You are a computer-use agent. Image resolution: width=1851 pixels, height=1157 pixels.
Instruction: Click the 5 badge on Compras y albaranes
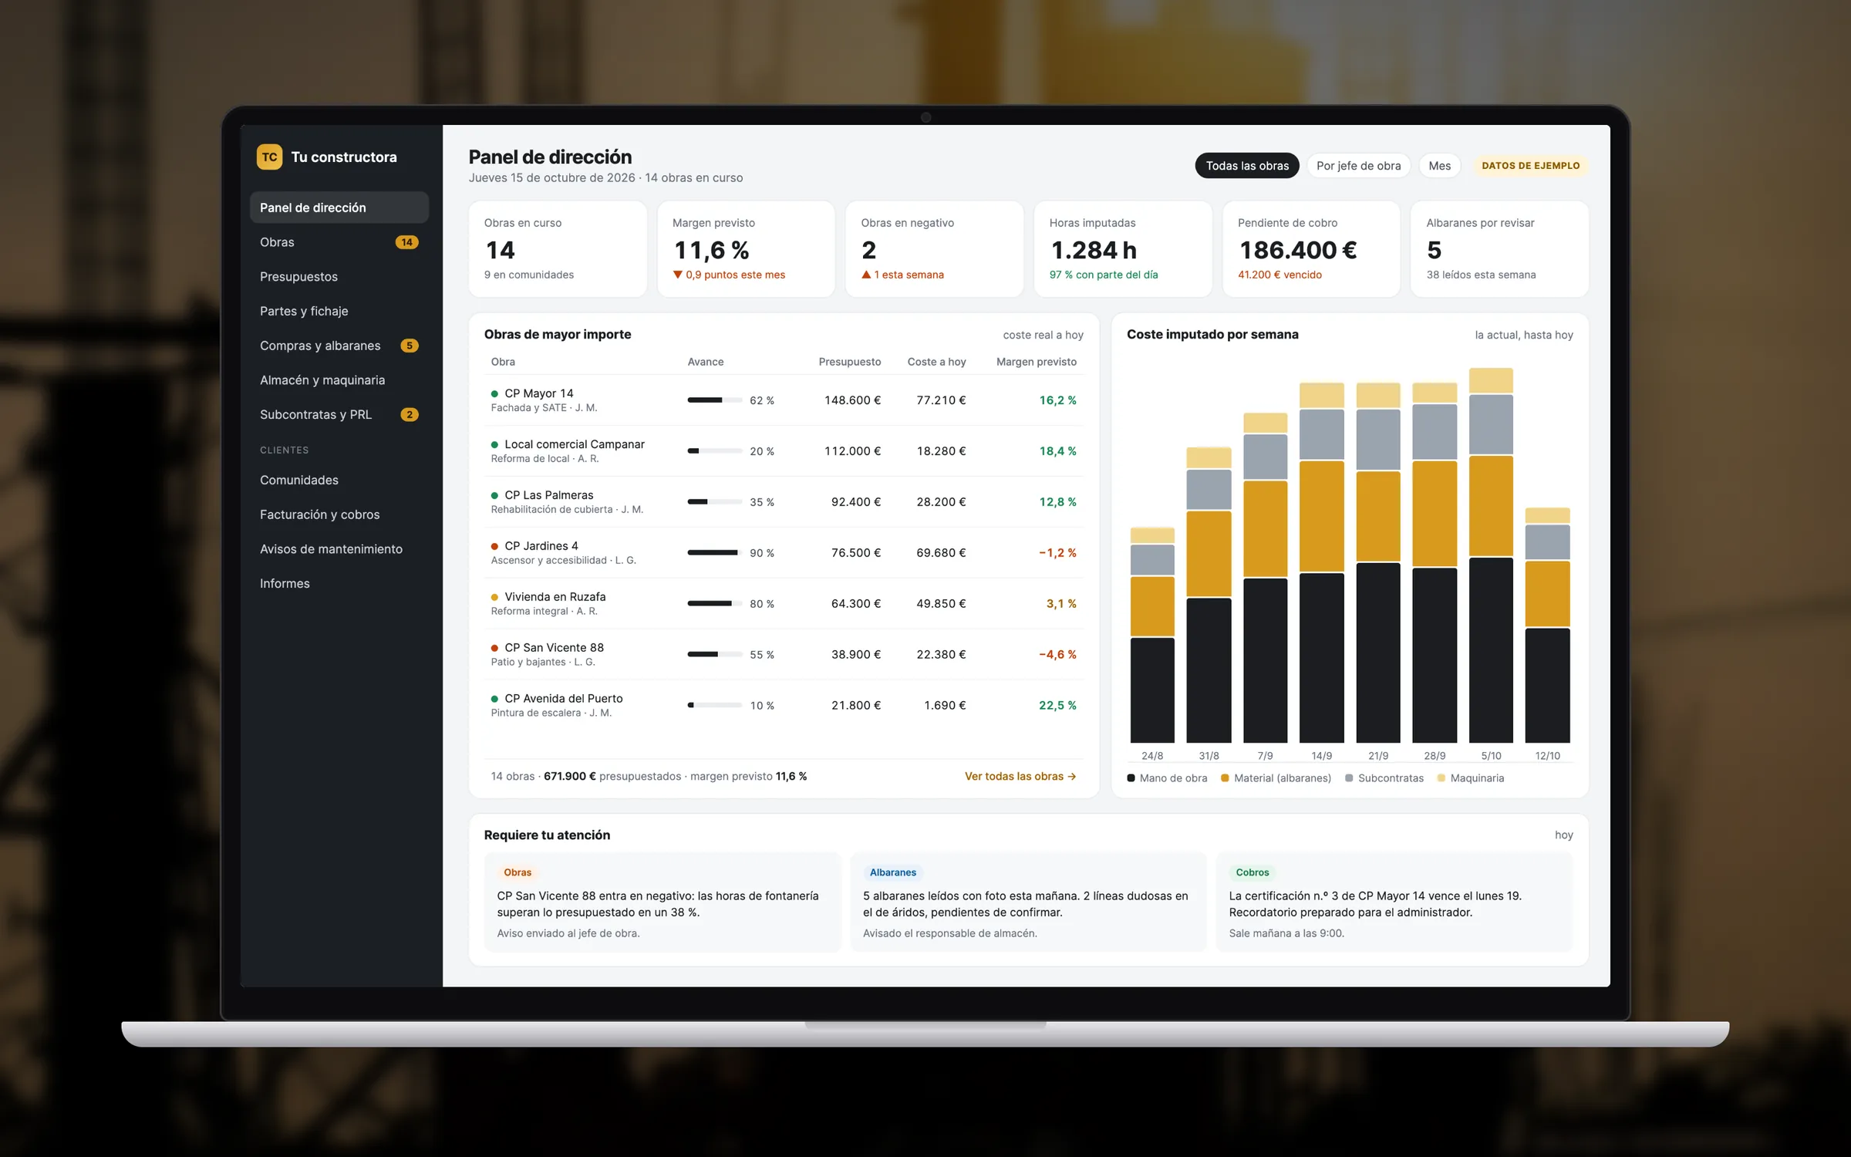pyautogui.click(x=410, y=346)
